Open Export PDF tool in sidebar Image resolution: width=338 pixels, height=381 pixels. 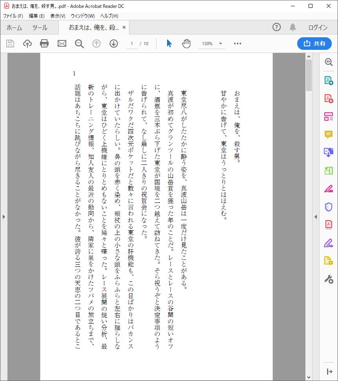pyautogui.click(x=329, y=80)
